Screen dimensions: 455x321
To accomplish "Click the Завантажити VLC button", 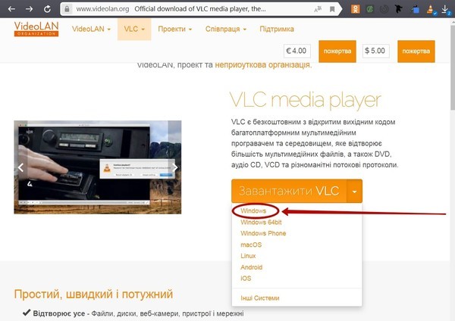I will coord(289,191).
